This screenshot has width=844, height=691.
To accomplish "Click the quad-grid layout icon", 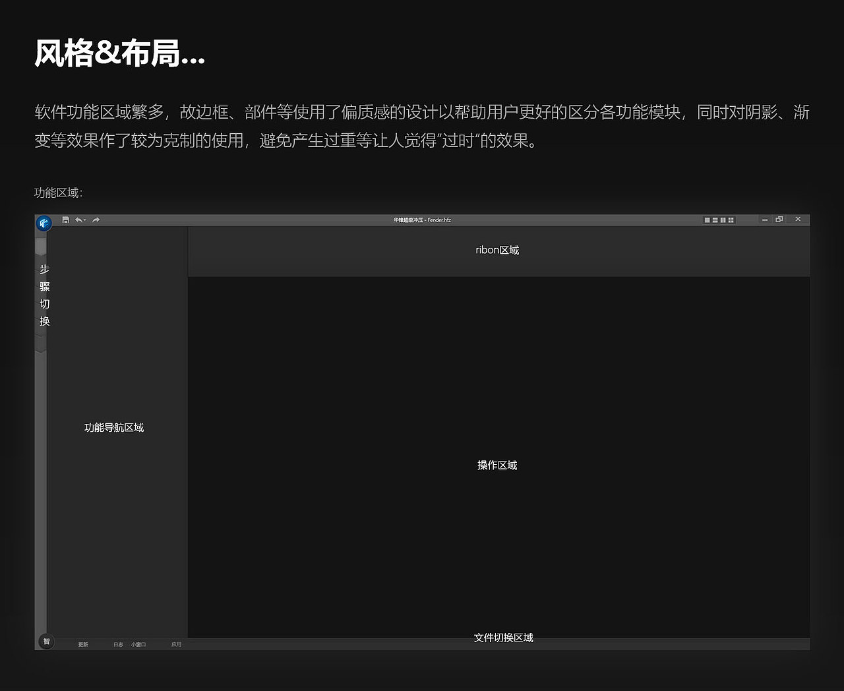I will pos(731,220).
